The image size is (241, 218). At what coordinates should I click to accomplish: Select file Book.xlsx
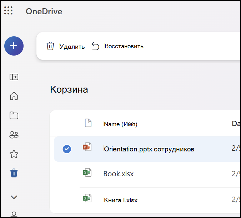119,174
